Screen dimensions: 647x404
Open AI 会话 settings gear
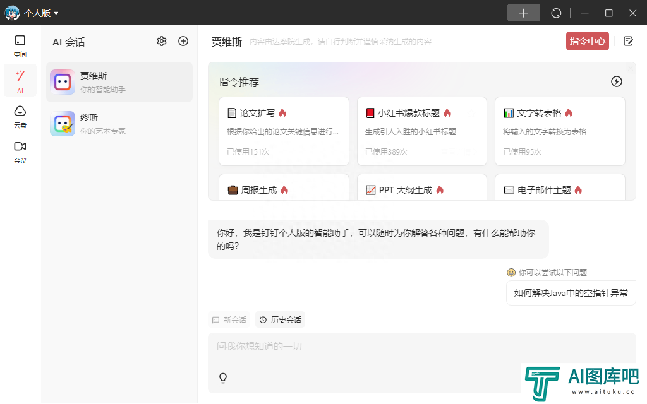tap(161, 41)
